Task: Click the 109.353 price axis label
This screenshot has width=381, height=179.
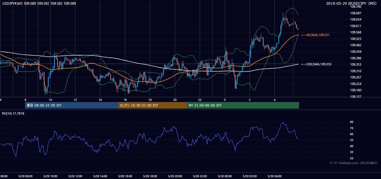Action: pyautogui.click(x=356, y=64)
